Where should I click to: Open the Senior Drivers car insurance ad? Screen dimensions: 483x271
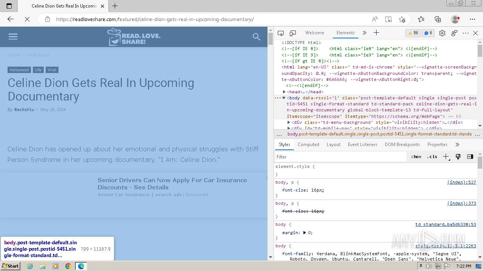pos(172,184)
